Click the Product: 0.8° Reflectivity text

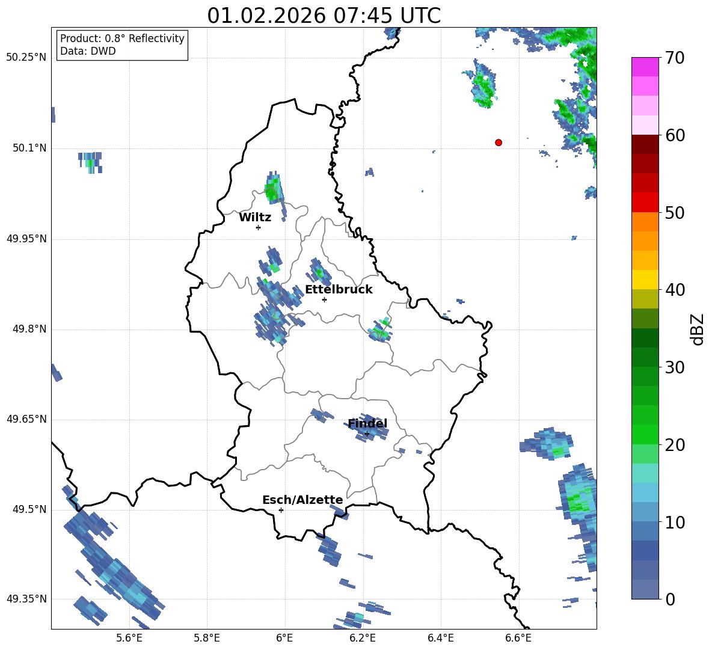pos(122,38)
